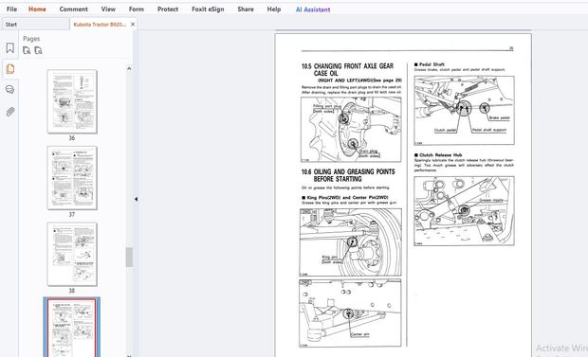Image resolution: width=588 pixels, height=357 pixels.
Task: Click the 'Clutch Release Hub' heading
Action: point(440,154)
